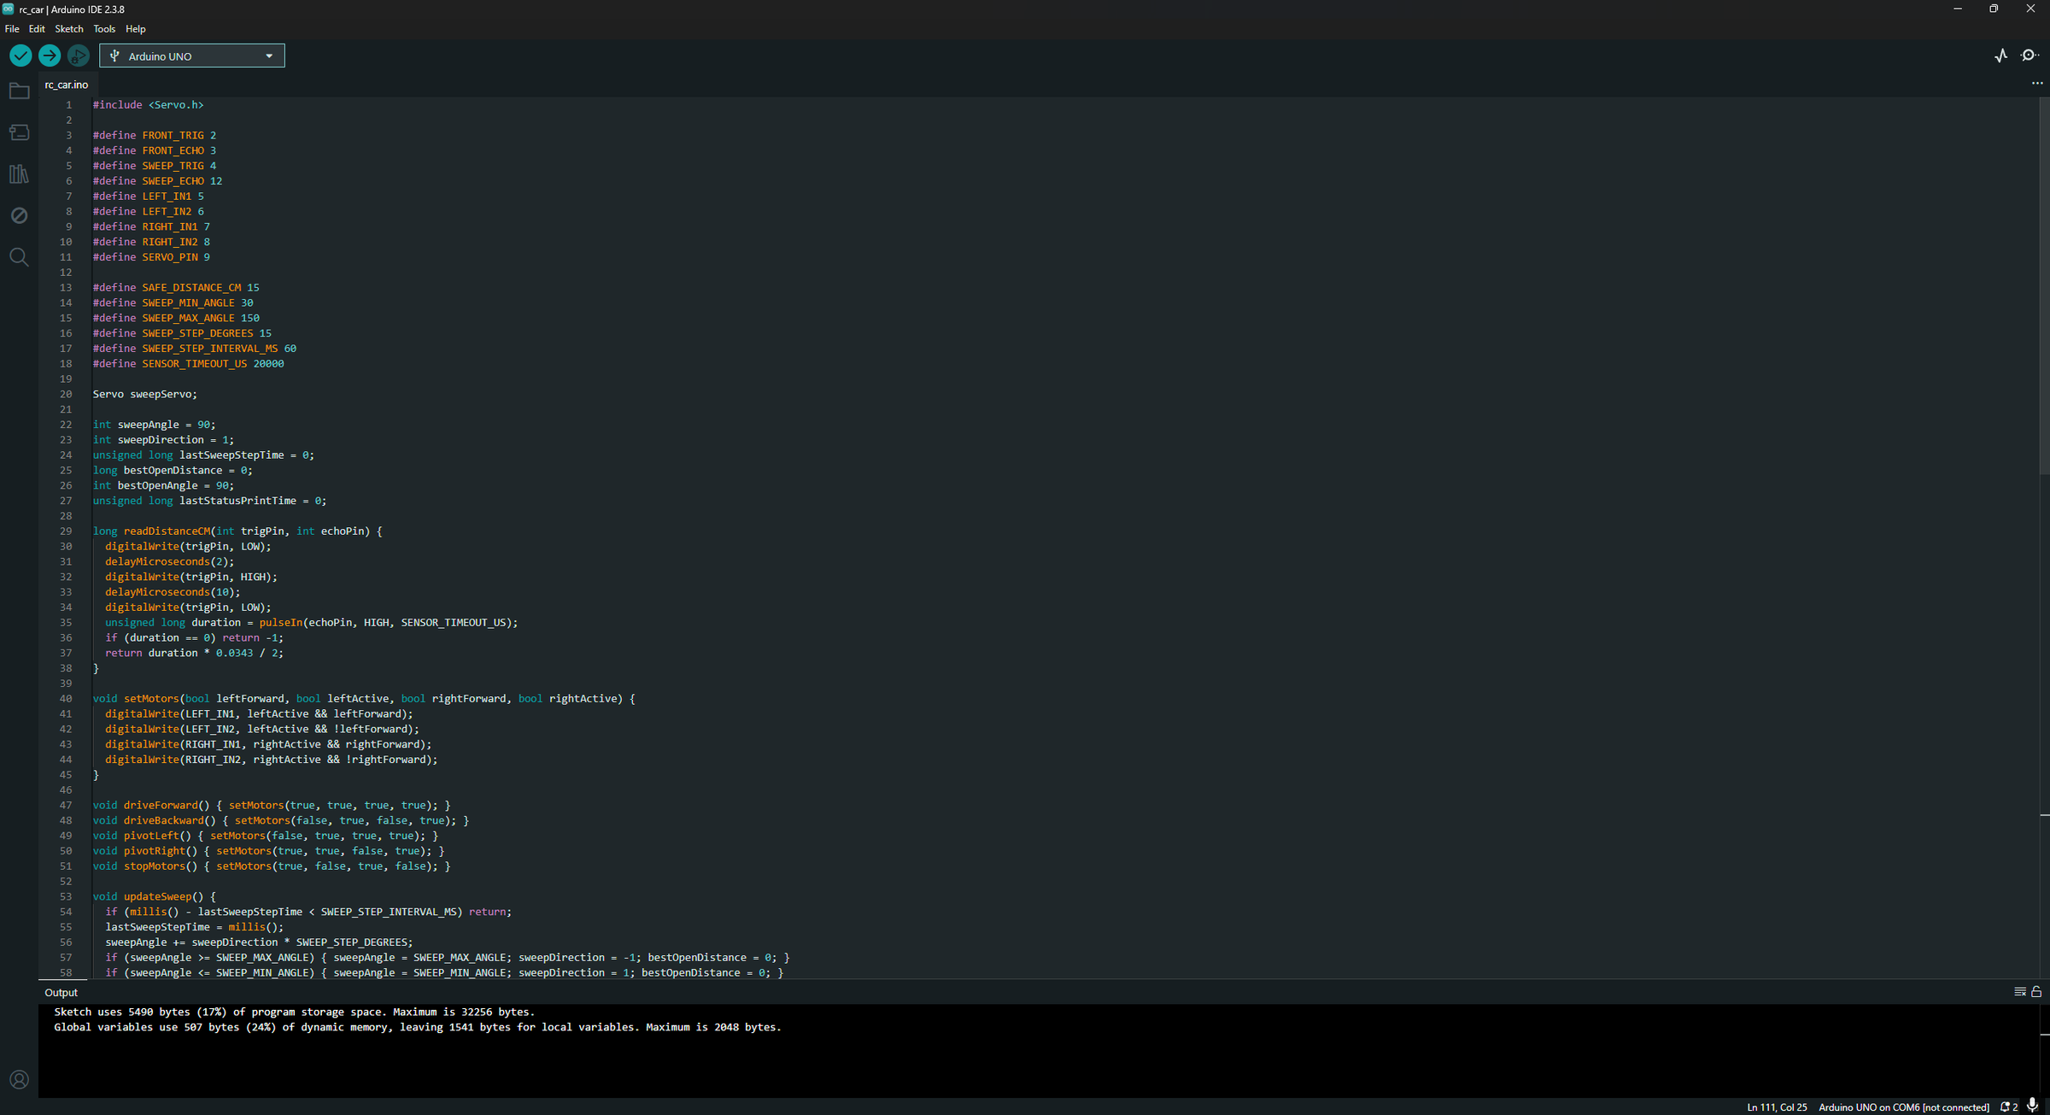Open the Tools menu
2050x1115 pixels.
104,29
